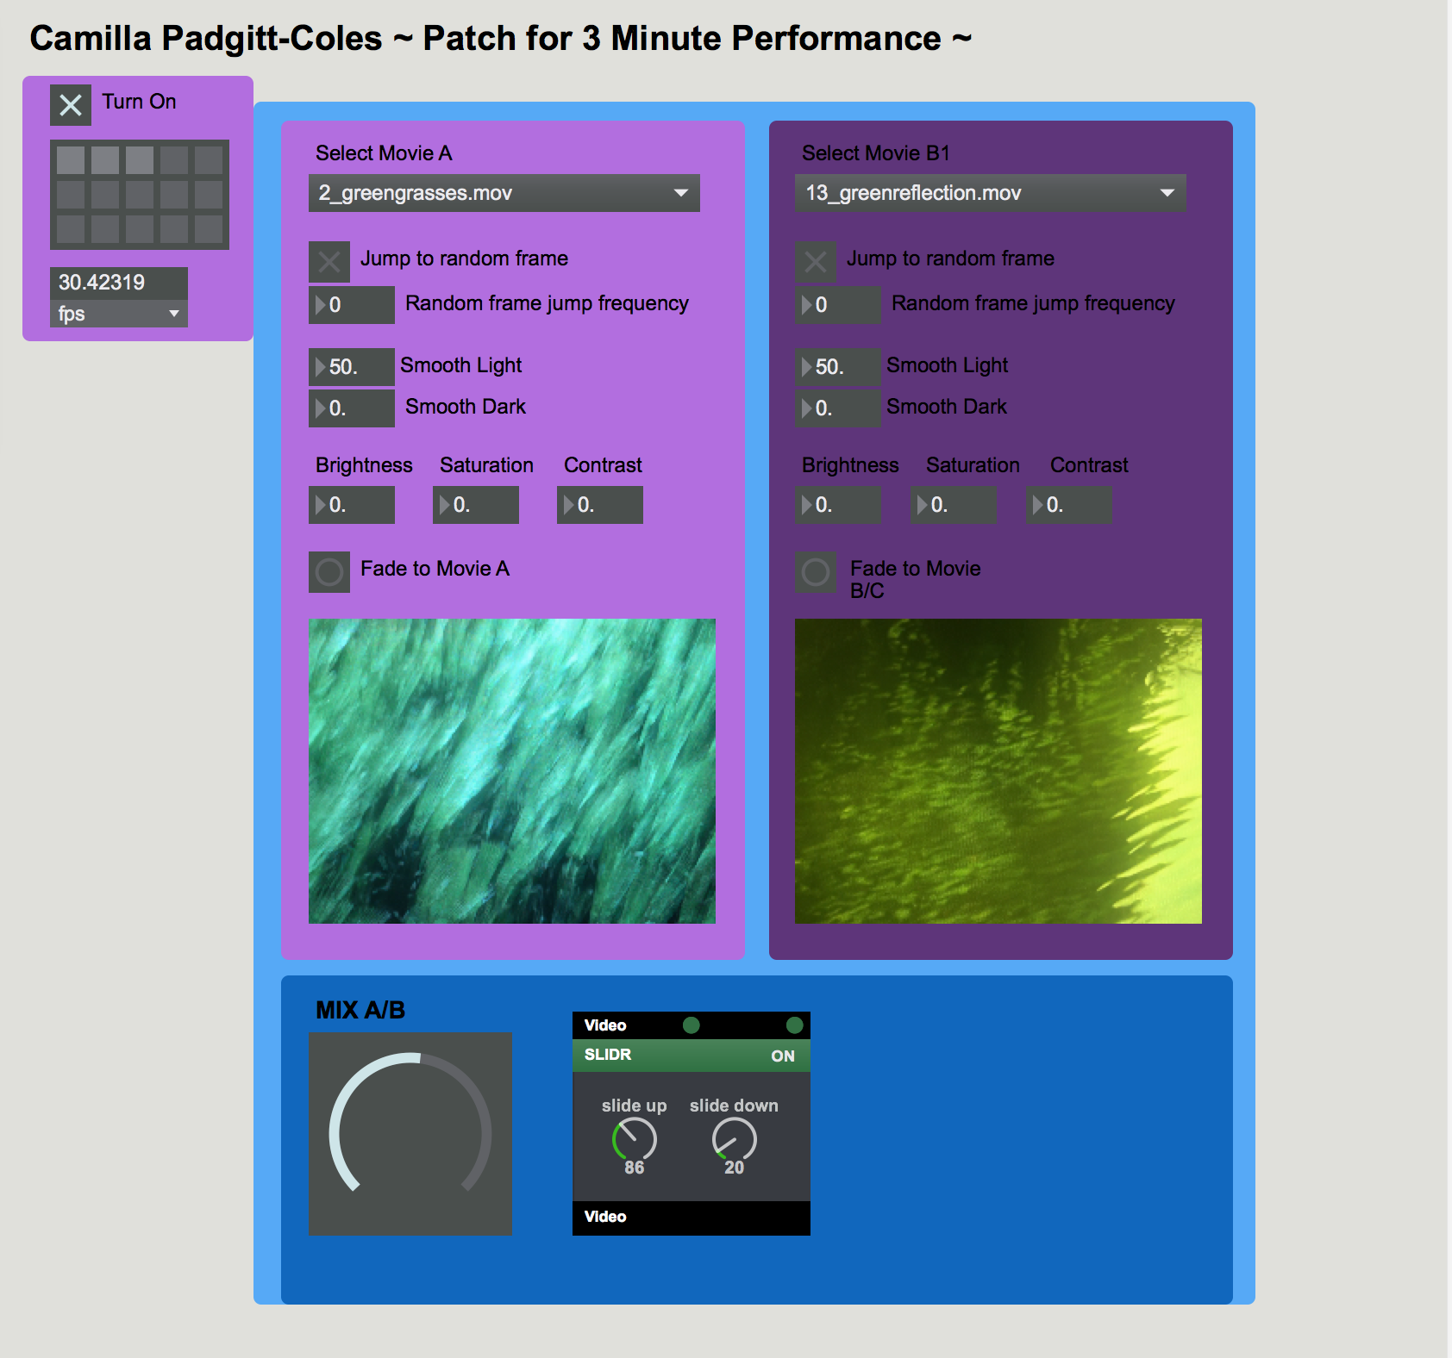Click the SLIDR module title

point(608,1055)
